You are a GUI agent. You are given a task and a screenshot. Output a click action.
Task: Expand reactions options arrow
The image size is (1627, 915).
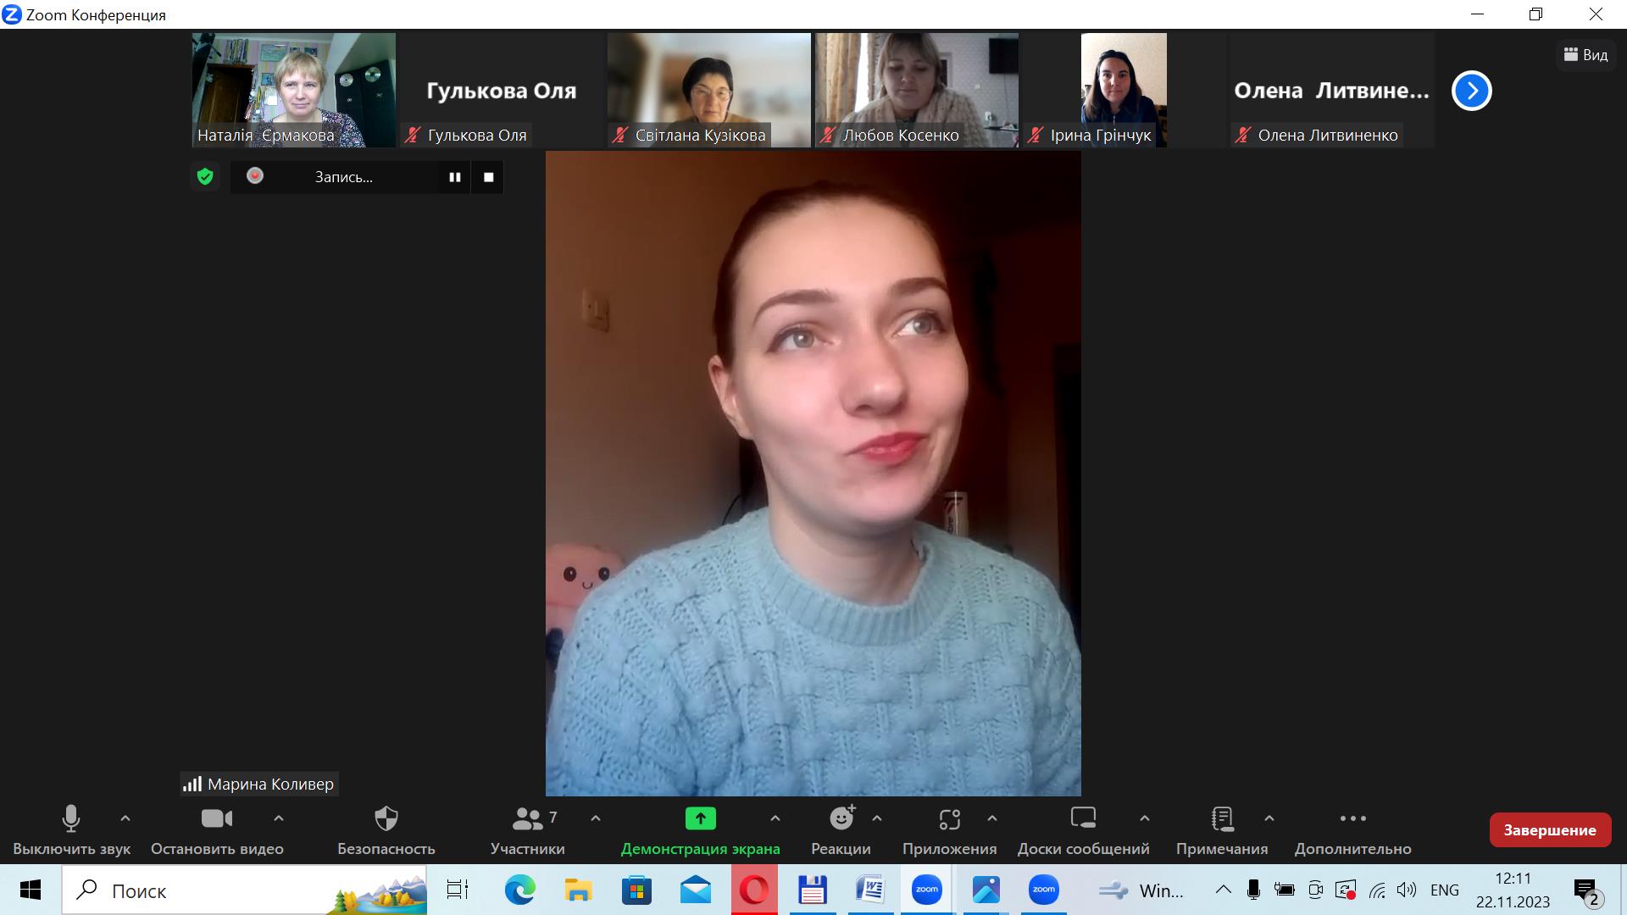coord(877,818)
